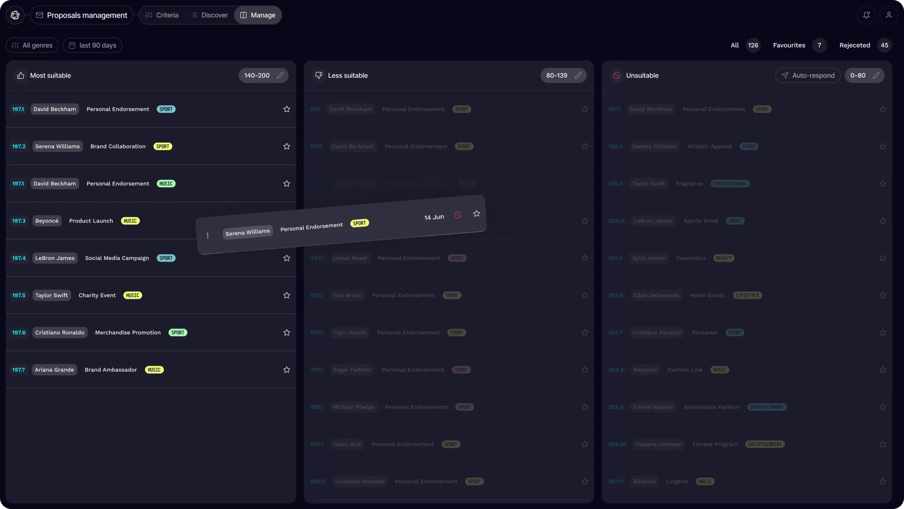The height and width of the screenshot is (509, 904).
Task: Click SPORT tag on Serena Williams Brand Collaboration
Action: pyautogui.click(x=163, y=146)
